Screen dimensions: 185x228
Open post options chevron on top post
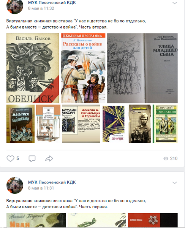(x=174, y=3)
